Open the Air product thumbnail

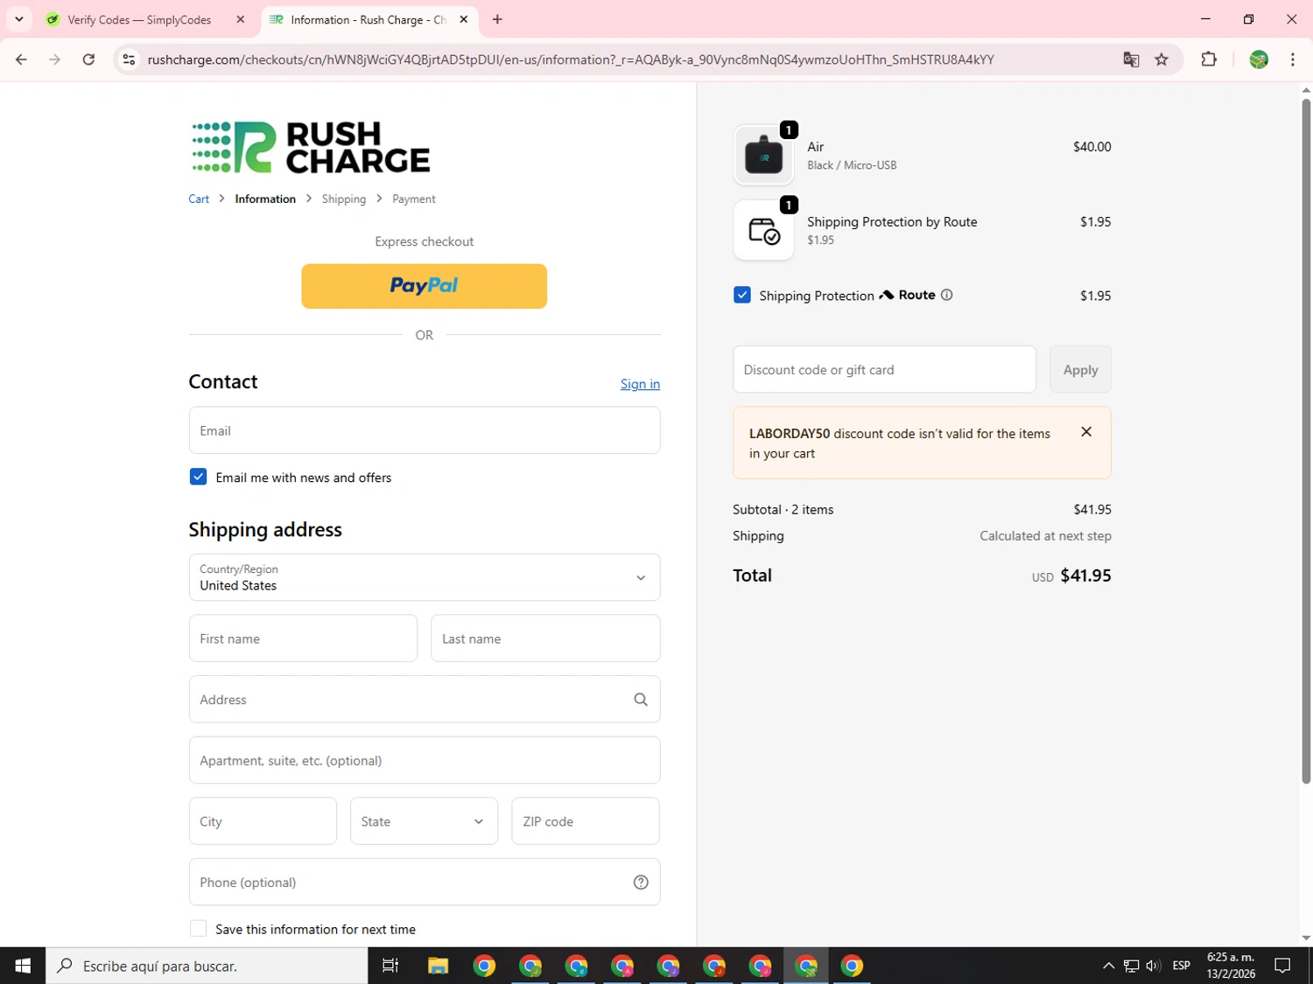(x=763, y=156)
